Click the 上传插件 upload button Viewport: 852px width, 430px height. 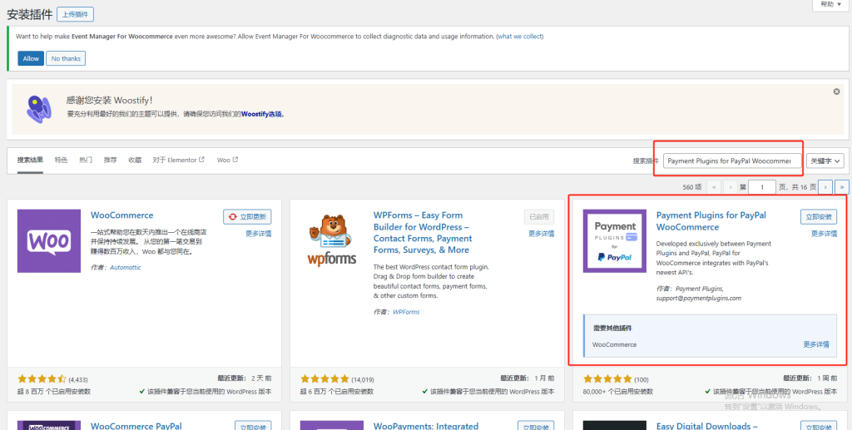[x=75, y=14]
